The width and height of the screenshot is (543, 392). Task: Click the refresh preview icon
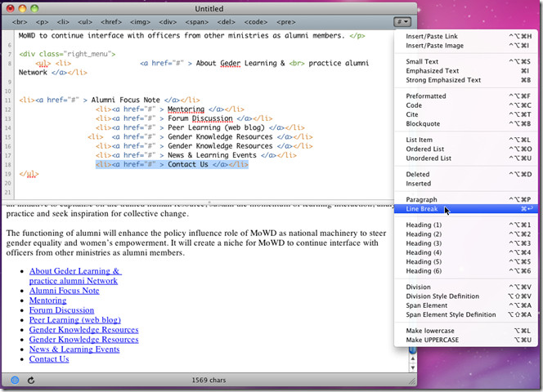tap(31, 380)
